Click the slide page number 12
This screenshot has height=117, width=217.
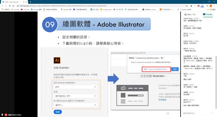168,113
